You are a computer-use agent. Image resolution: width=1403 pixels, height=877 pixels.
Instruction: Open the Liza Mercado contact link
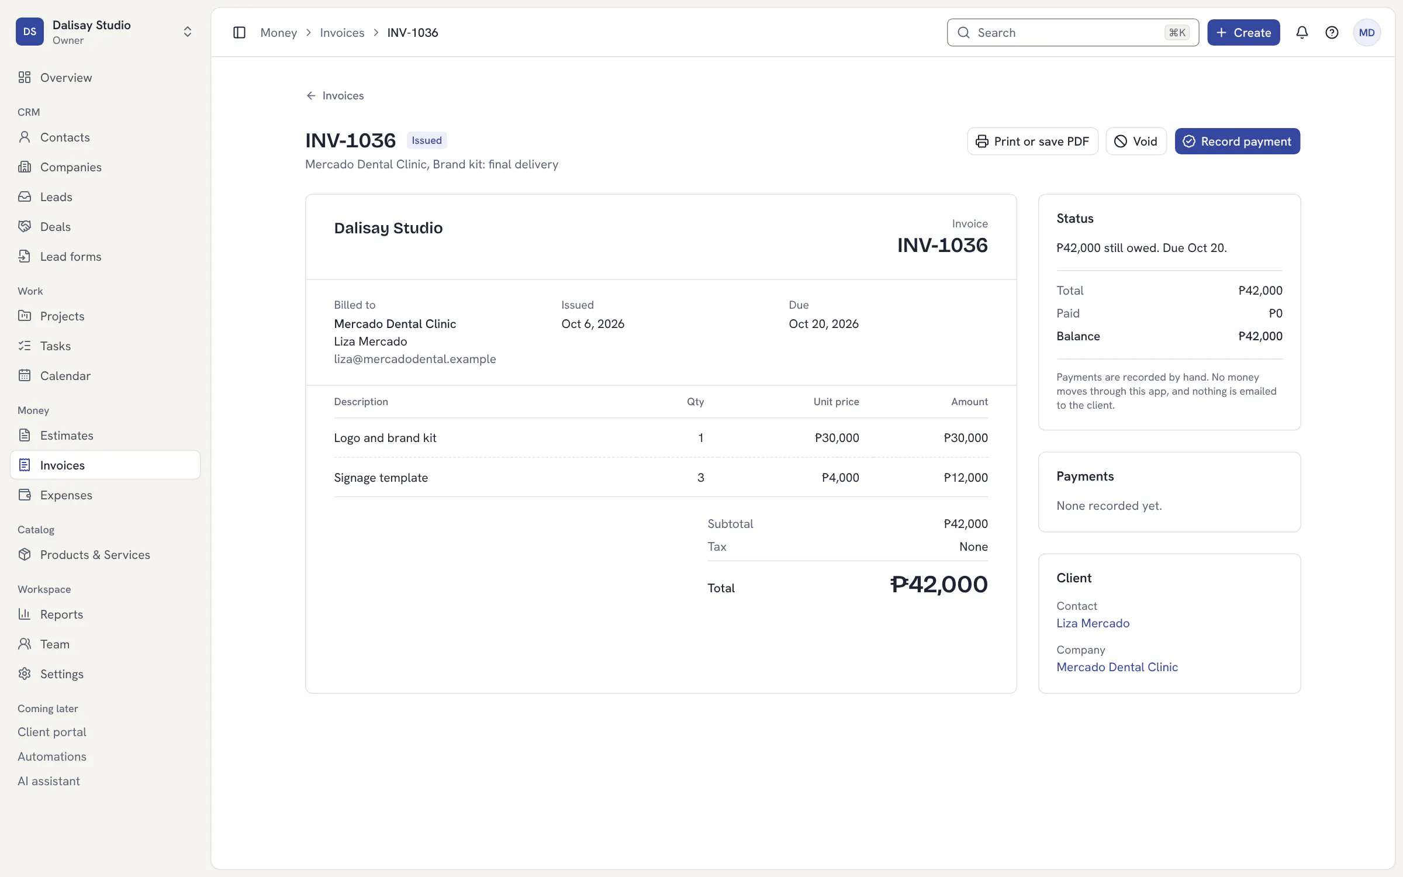click(1093, 623)
